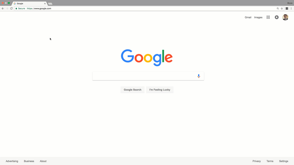
Task: Open the Google apps grid icon
Action: (268, 17)
